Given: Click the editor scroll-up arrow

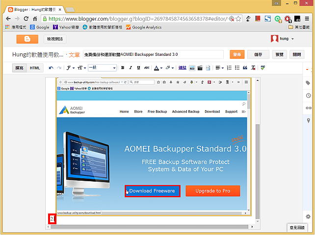Looking at the screenshot, I should [258, 80].
